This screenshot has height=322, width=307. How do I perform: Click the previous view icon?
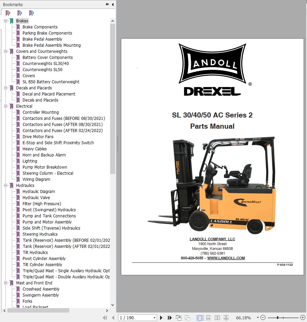[x=179, y=318]
